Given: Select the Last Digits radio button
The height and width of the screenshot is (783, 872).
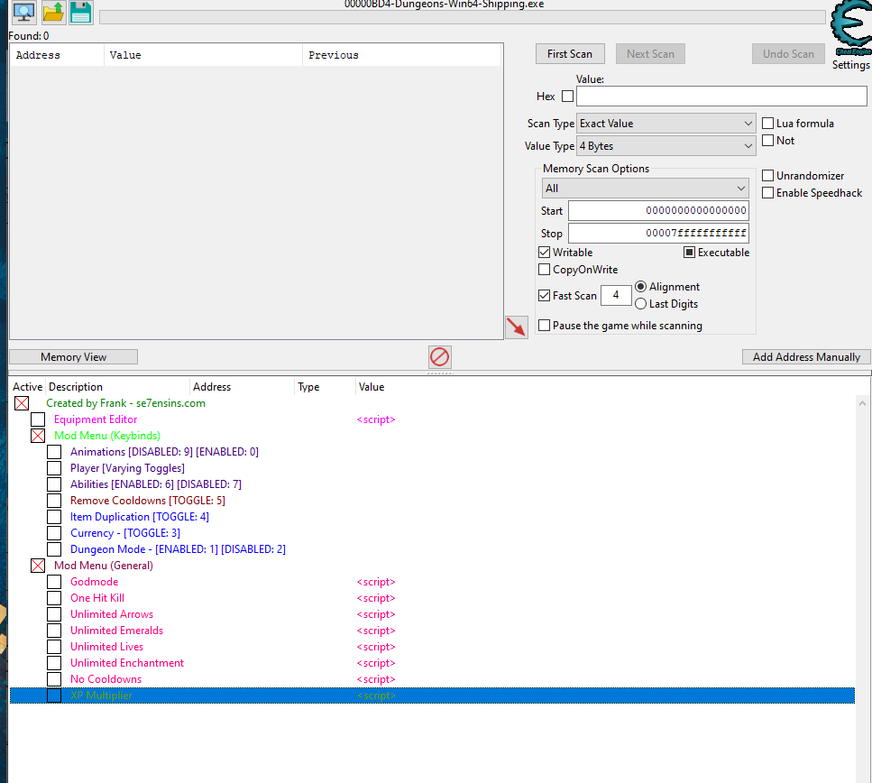Looking at the screenshot, I should coord(642,304).
